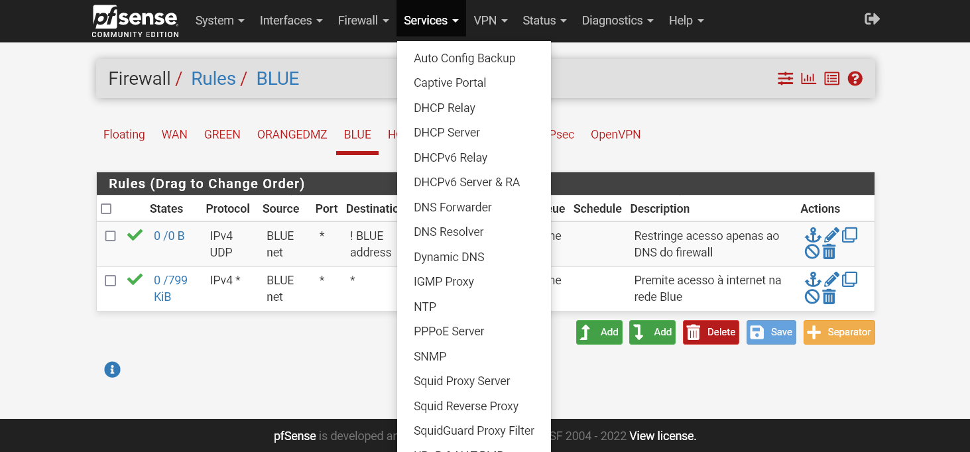Switch to the Floating rules tab
Image resolution: width=970 pixels, height=452 pixels.
coord(124,134)
